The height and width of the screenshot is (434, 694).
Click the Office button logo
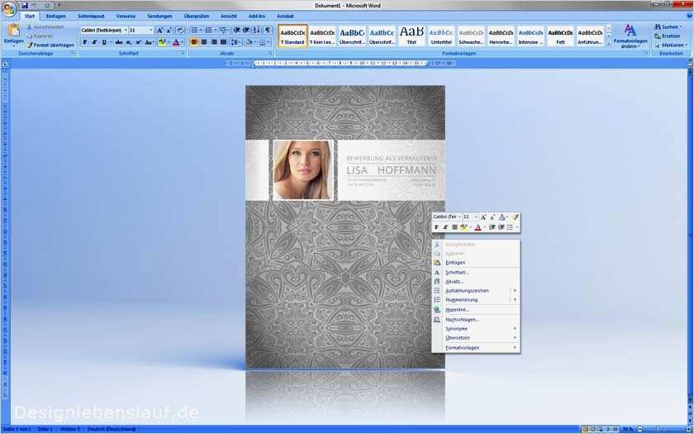click(9, 7)
